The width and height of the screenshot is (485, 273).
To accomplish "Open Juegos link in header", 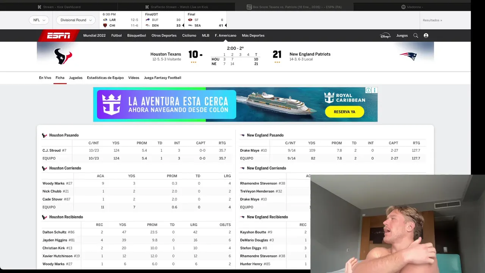I will click(402, 36).
